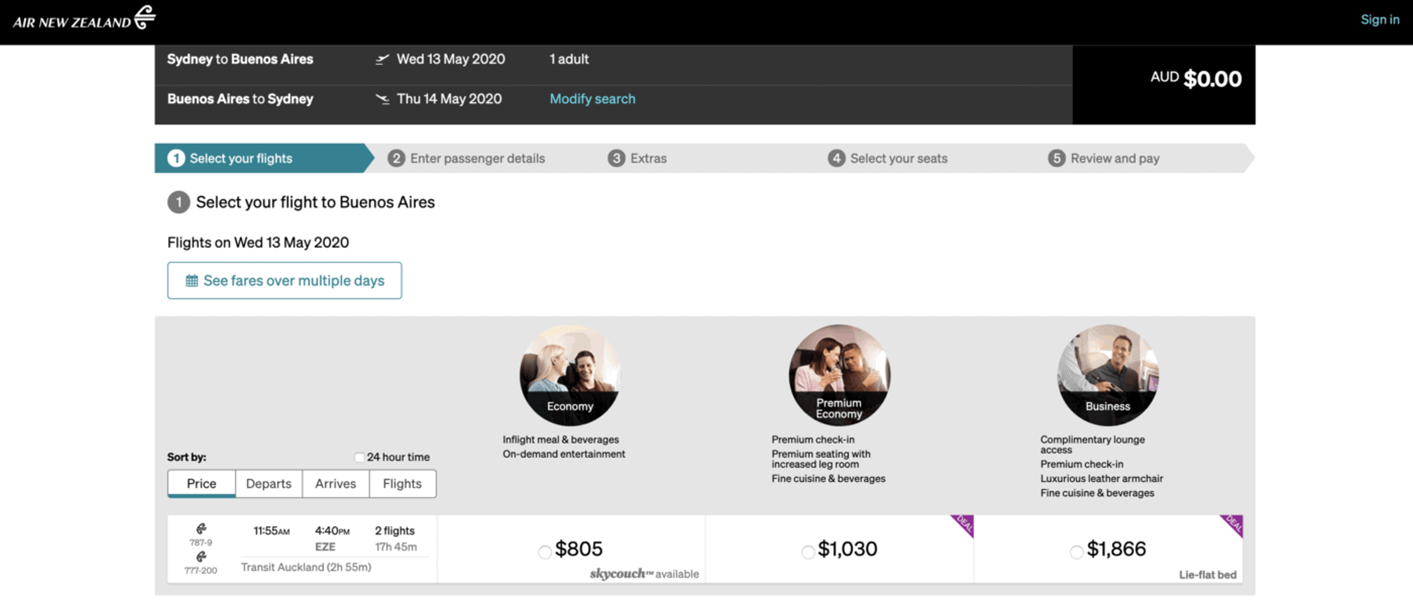
Task: Switch sorting to the Flights tab
Action: [x=402, y=484]
